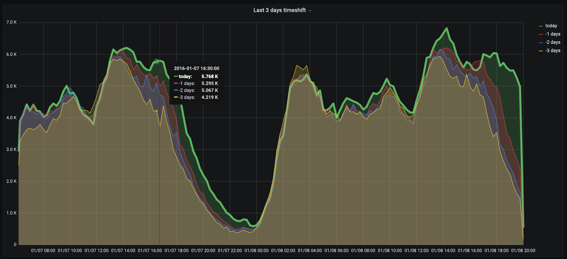Click the 01/08 14:00 x-axis time label
The width and height of the screenshot is (567, 259).
click(443, 251)
